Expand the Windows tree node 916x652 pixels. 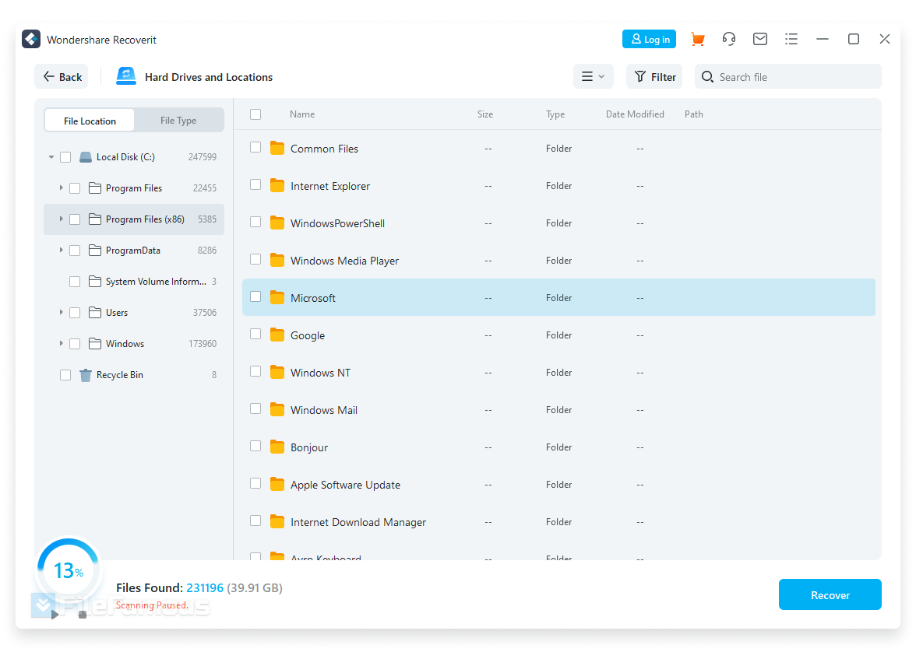point(61,344)
